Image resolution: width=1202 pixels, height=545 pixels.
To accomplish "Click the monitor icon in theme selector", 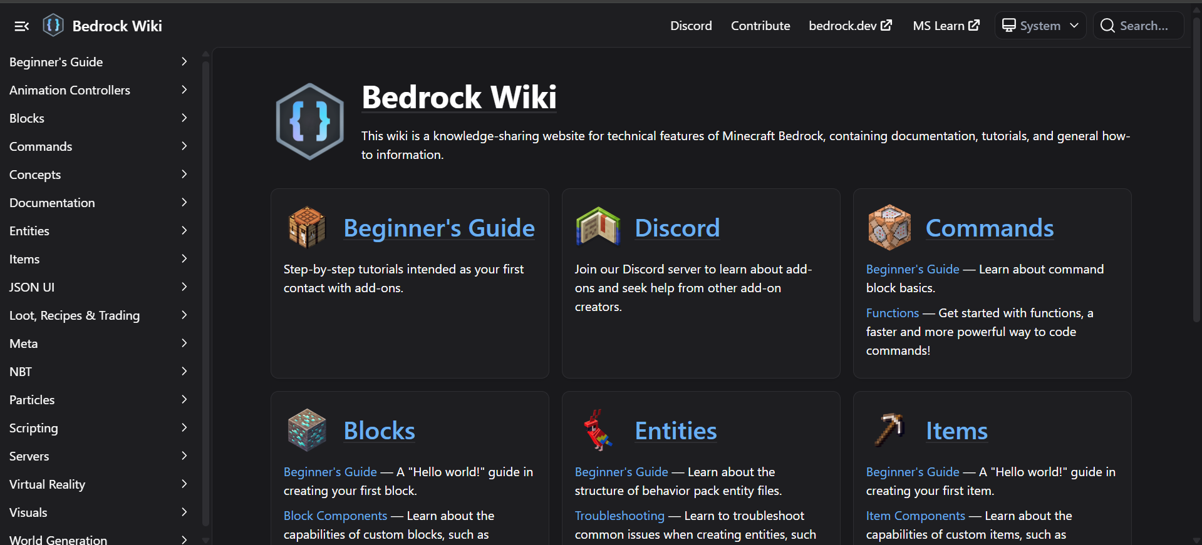I will (1008, 25).
